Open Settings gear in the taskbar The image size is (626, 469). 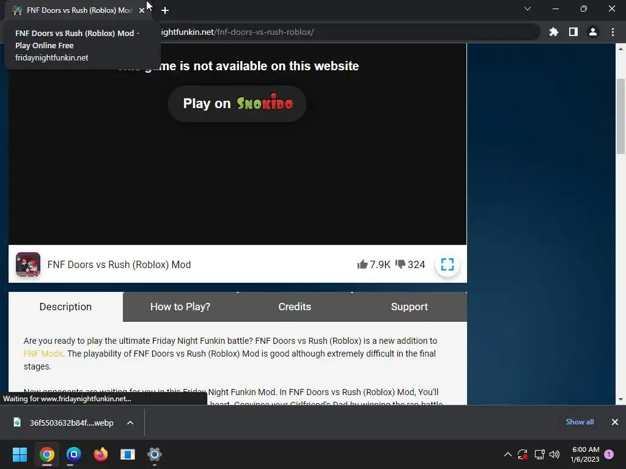(x=155, y=454)
